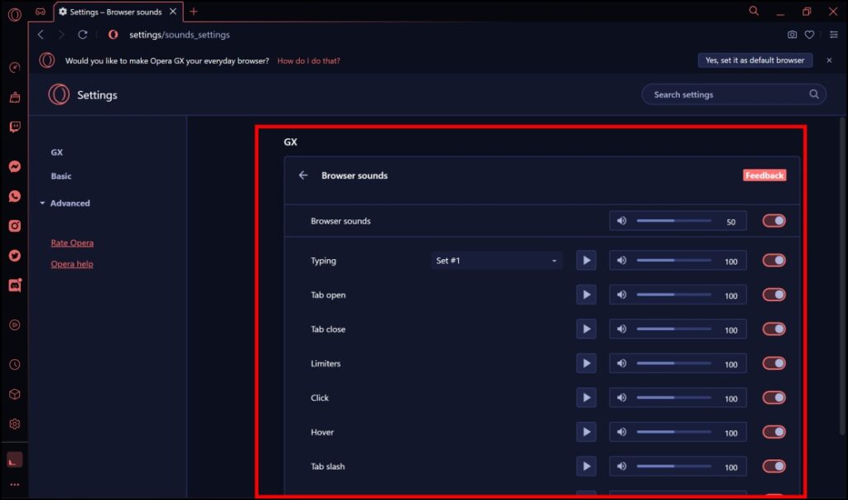Play the Tab close sound
Viewport: 848px width, 500px height.
586,329
